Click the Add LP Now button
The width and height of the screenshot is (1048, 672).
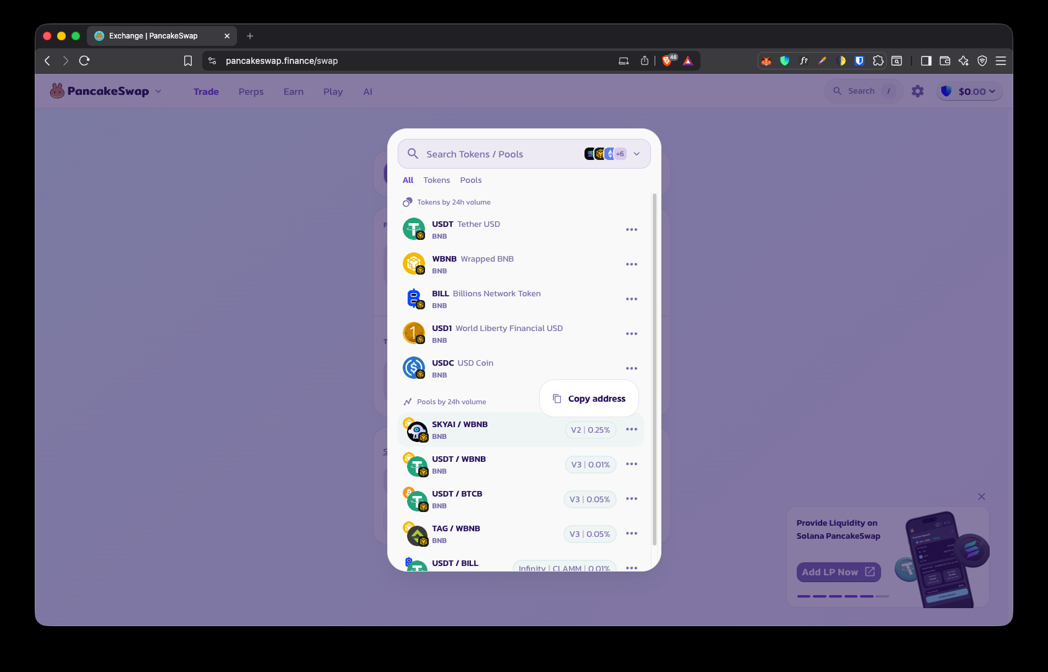838,572
